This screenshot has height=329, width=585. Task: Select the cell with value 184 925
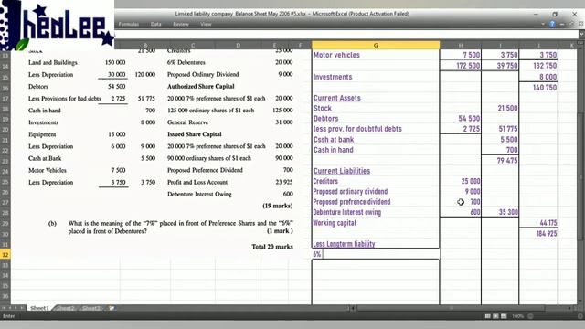538,234
